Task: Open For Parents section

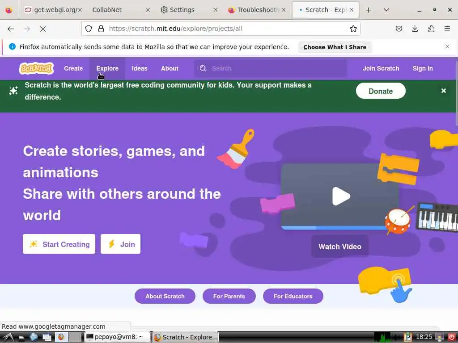Action: pyautogui.click(x=229, y=296)
